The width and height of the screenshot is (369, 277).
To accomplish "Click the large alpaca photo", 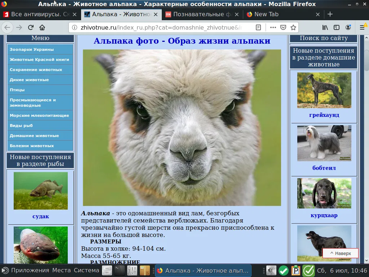I will click(x=182, y=128).
